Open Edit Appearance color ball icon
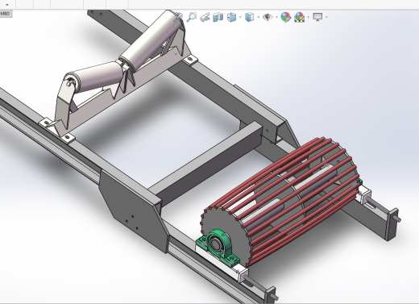Viewport: 419px width, 304px height. click(x=285, y=17)
